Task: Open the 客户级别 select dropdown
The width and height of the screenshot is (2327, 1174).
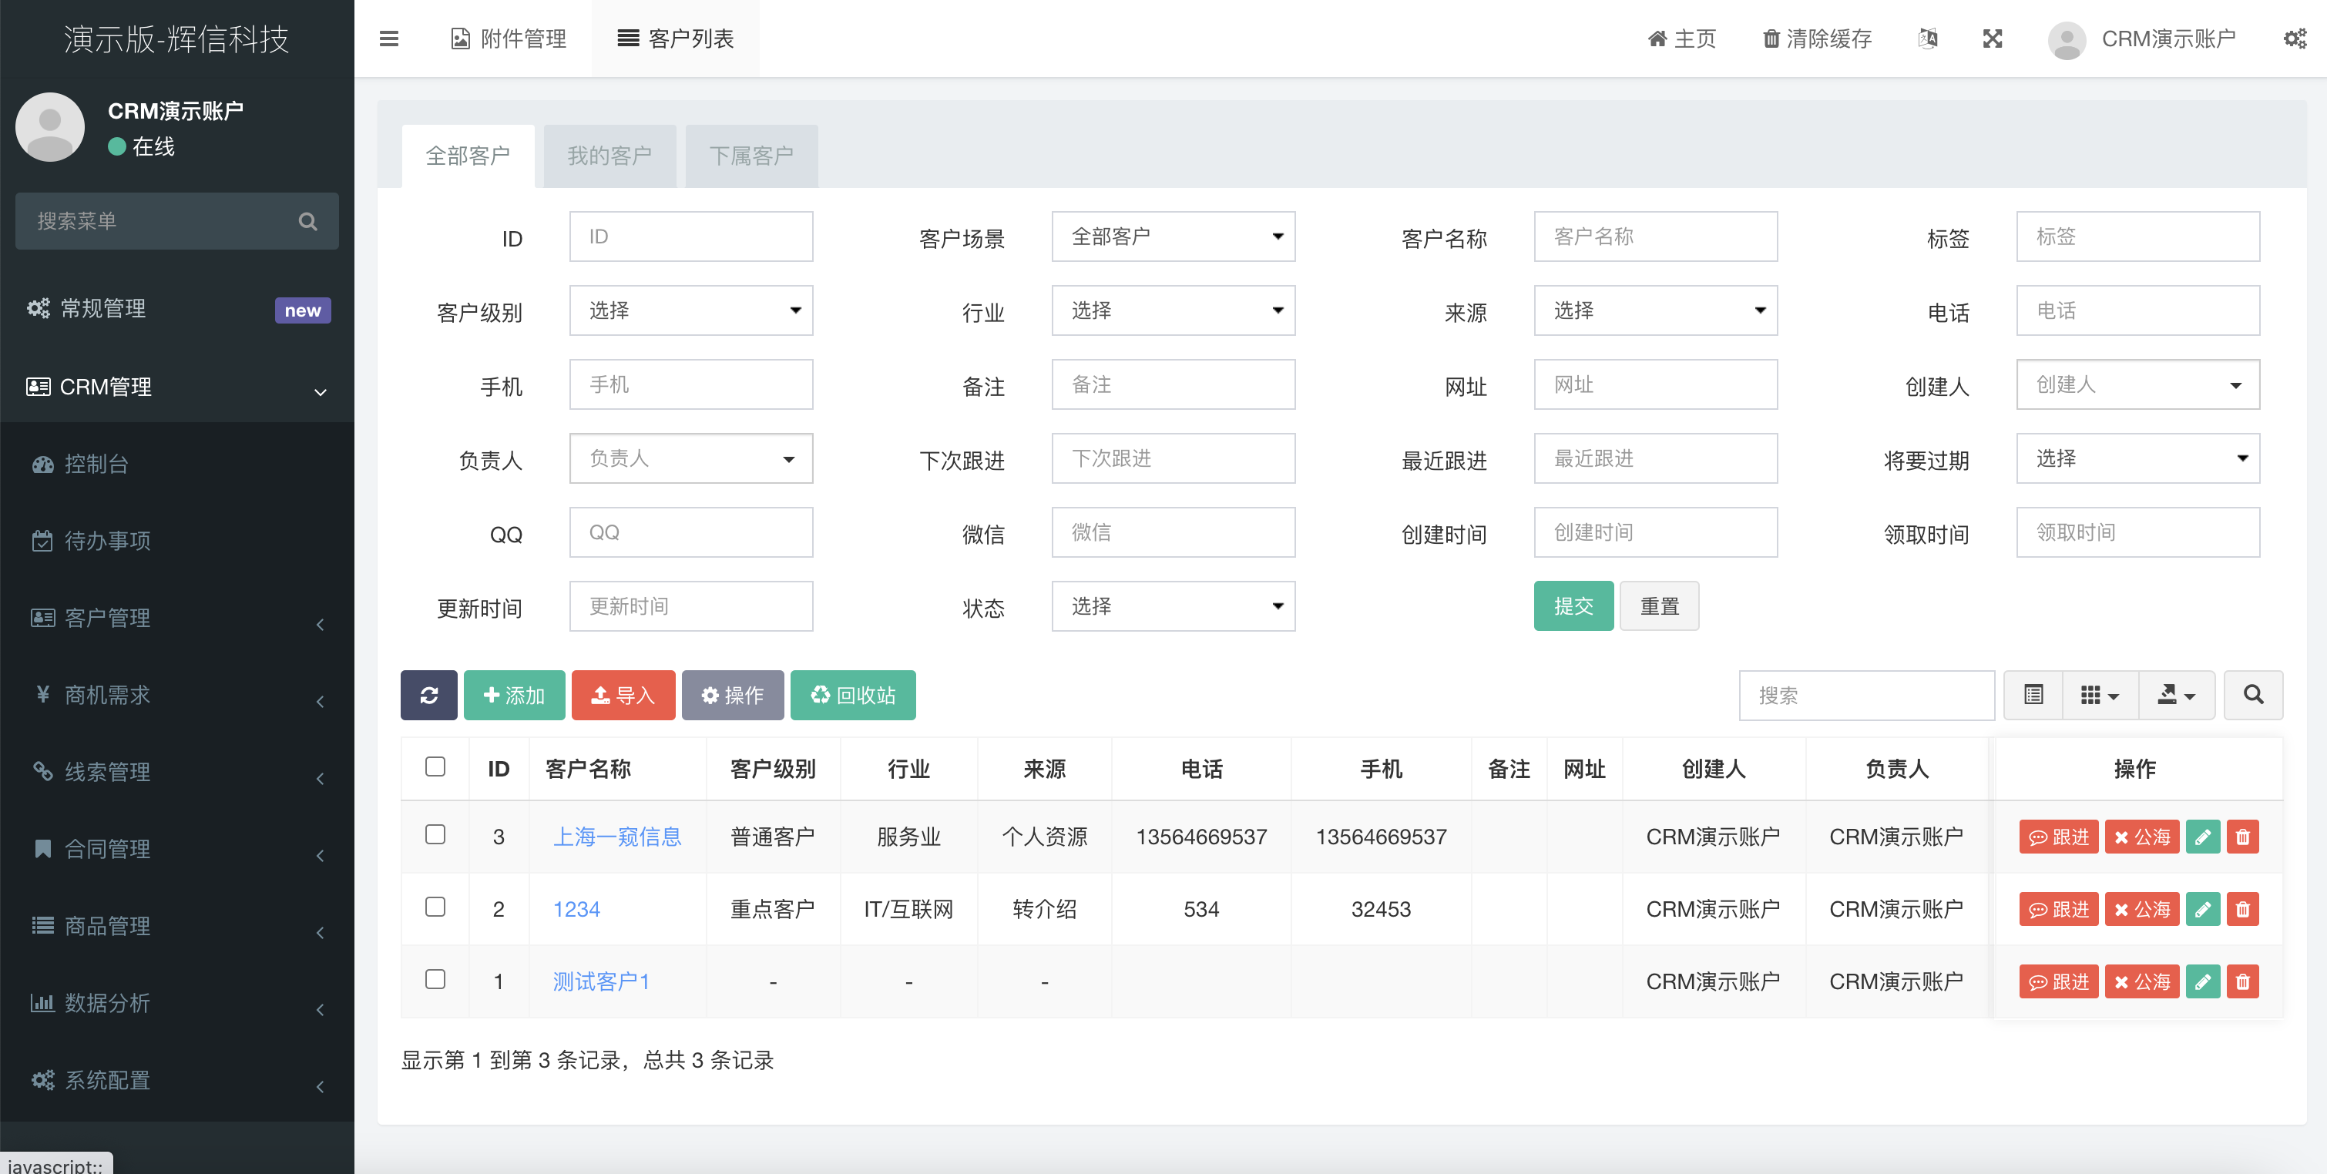Action: pyautogui.click(x=691, y=310)
